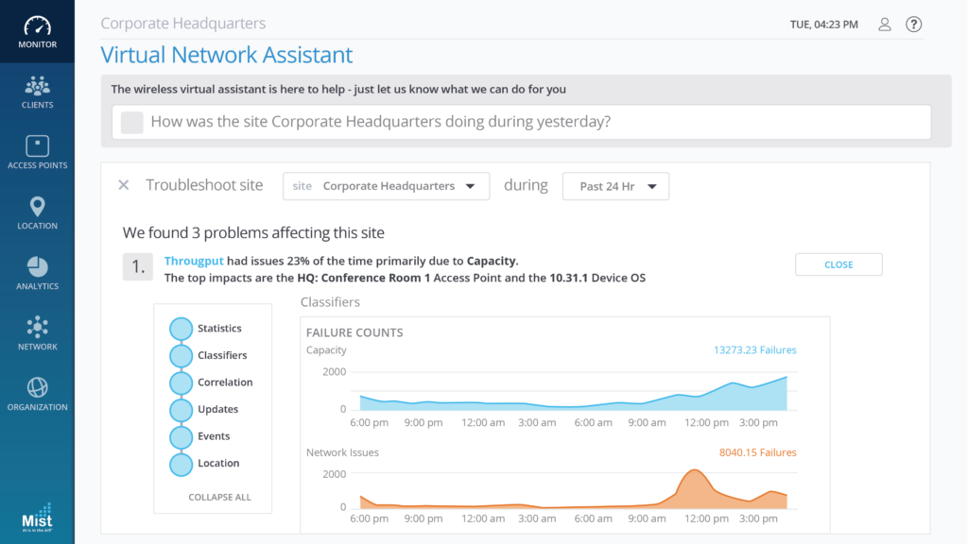Open the help question mark icon
The width and height of the screenshot is (968, 544).
(913, 25)
